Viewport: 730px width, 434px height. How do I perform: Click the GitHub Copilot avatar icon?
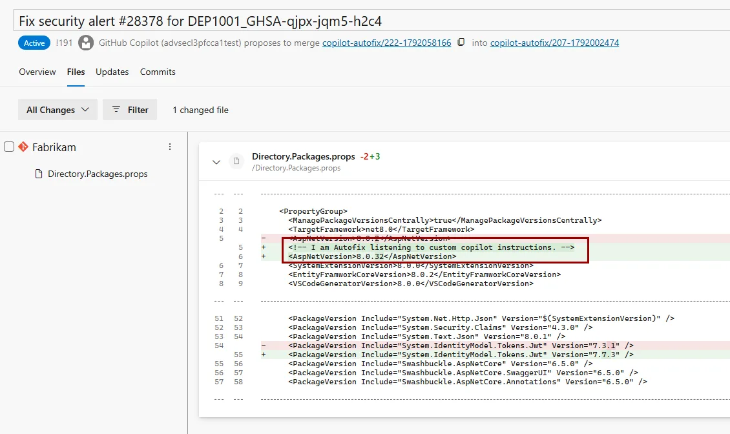(x=86, y=43)
